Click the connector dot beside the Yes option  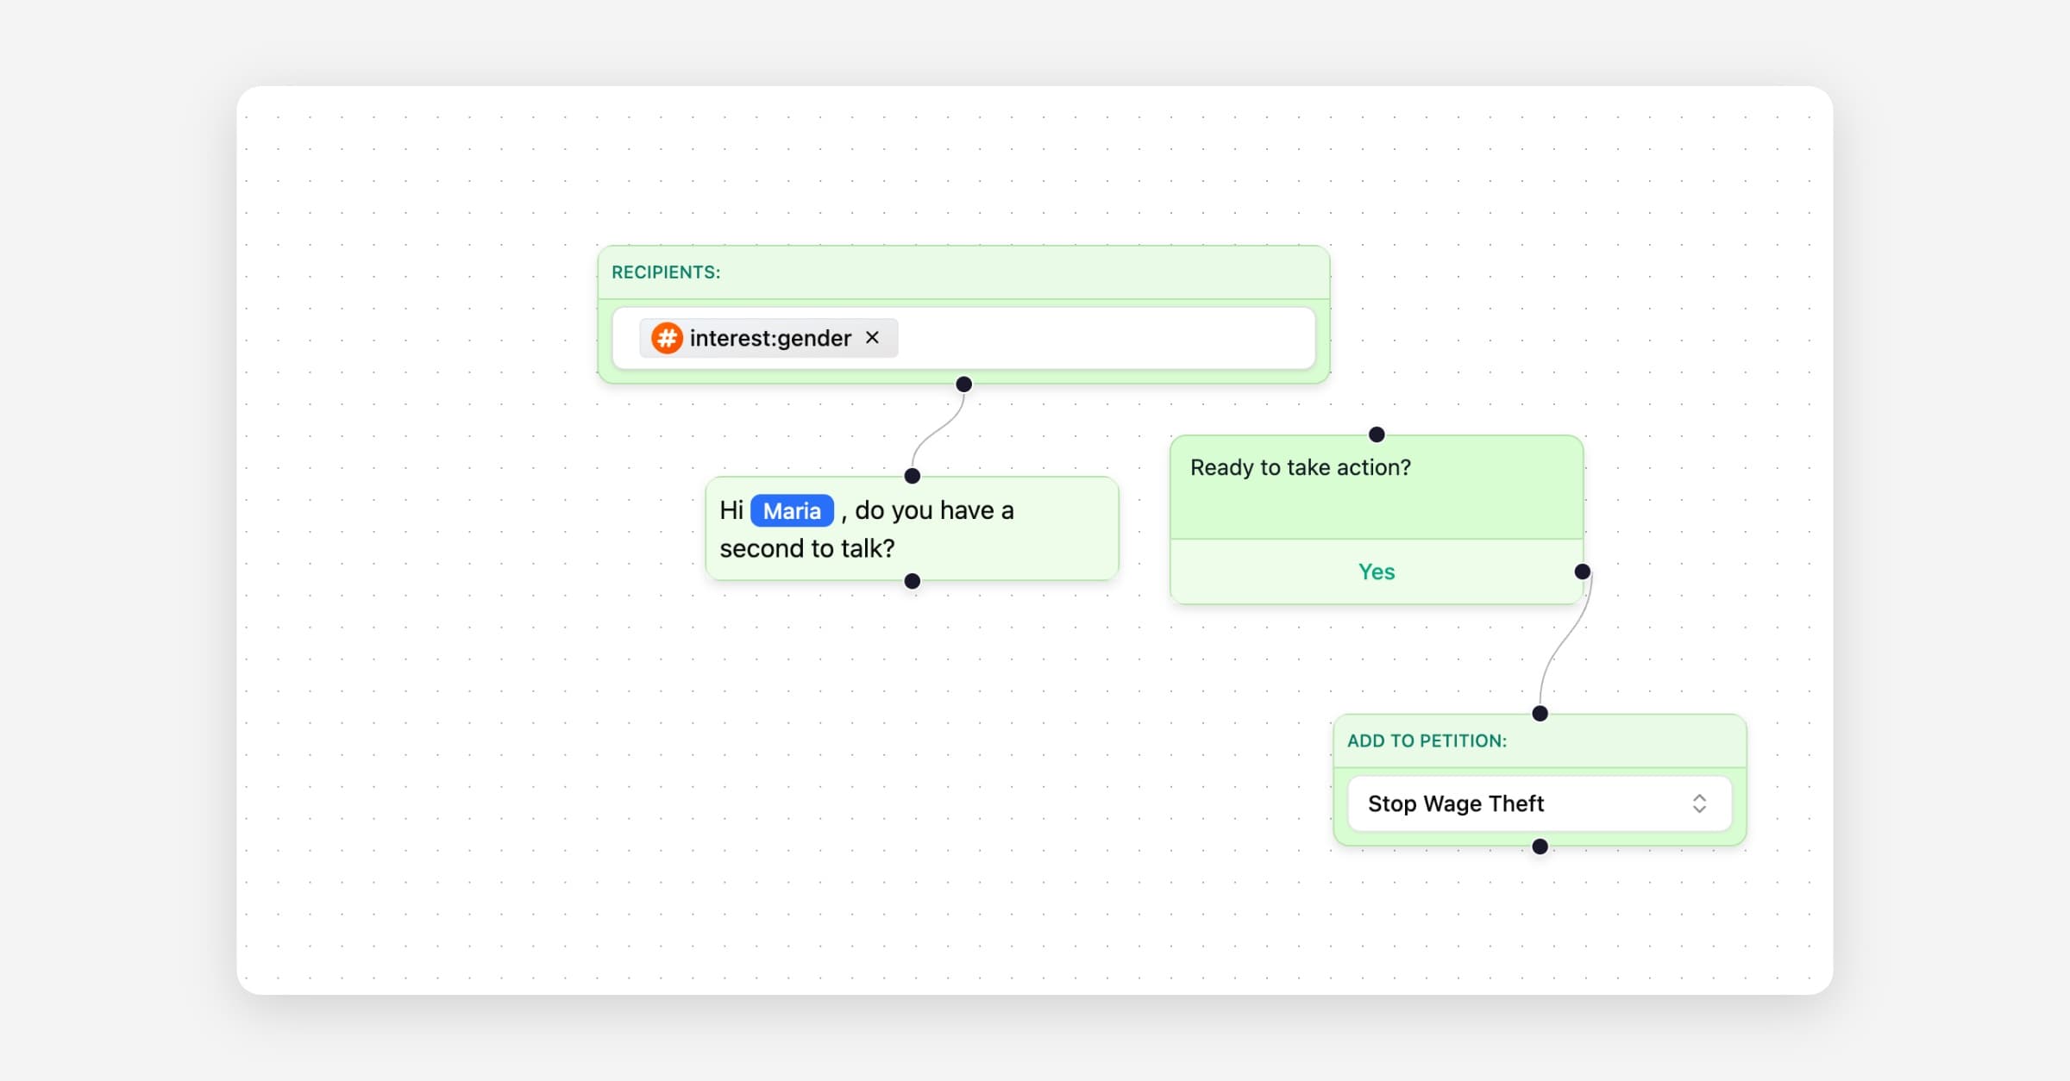[1582, 572]
